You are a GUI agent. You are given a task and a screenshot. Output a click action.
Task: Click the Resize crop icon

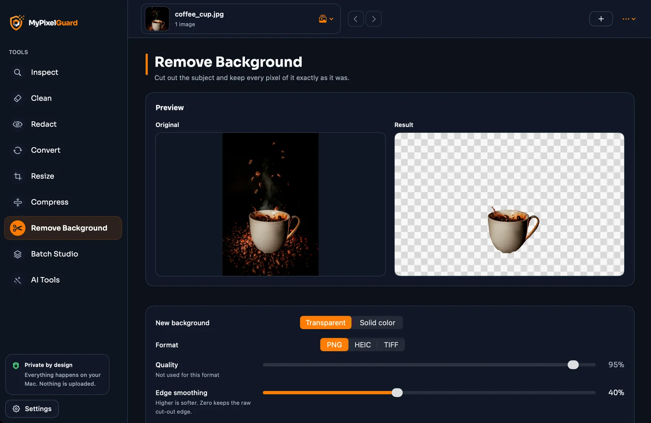pos(17,176)
